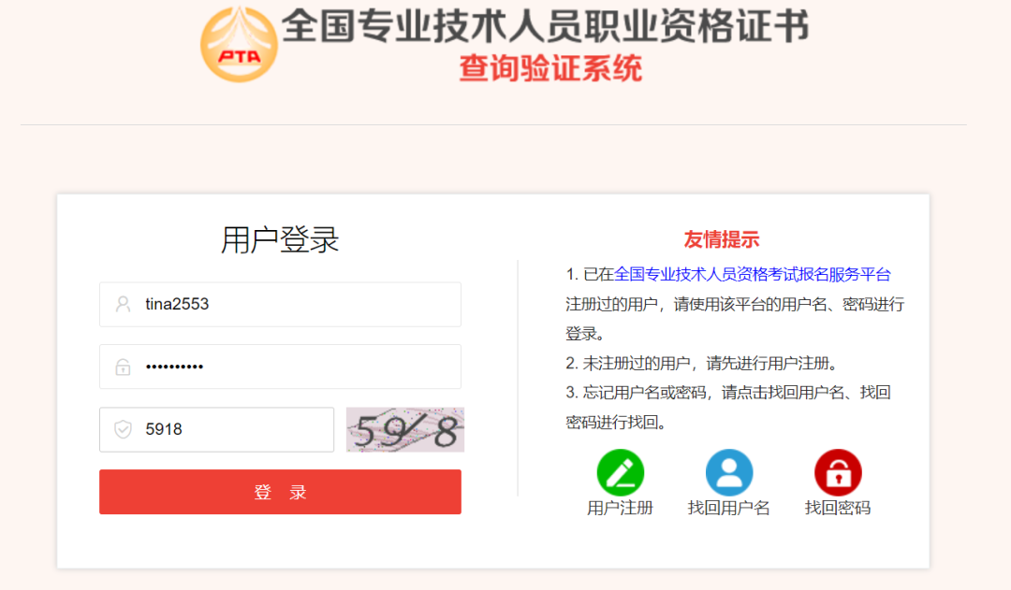
Task: Click the 查询验证系统 red subtitle
Action: coord(550,68)
